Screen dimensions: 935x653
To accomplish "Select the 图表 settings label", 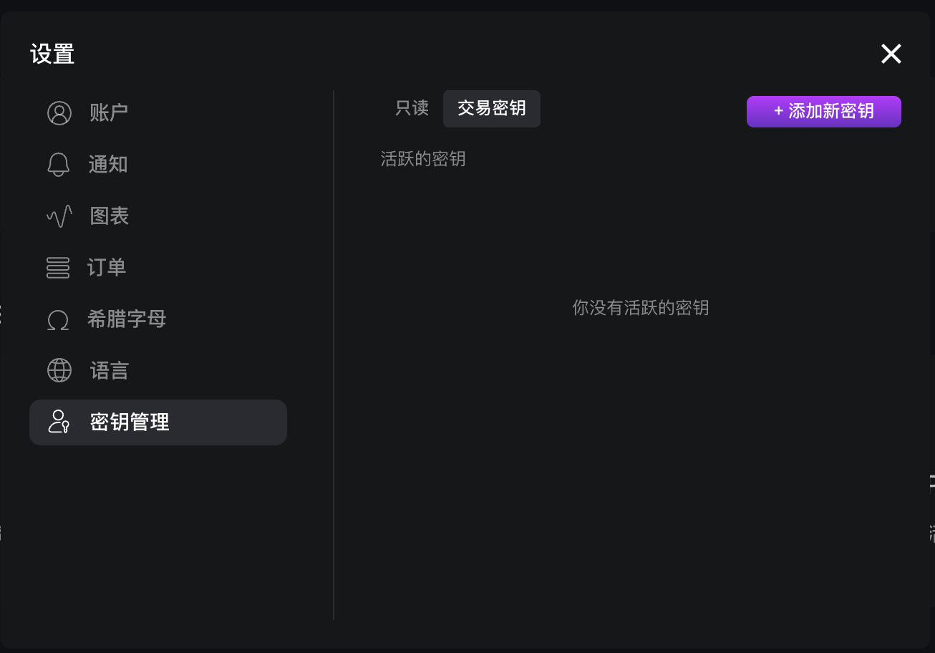I will (x=110, y=216).
